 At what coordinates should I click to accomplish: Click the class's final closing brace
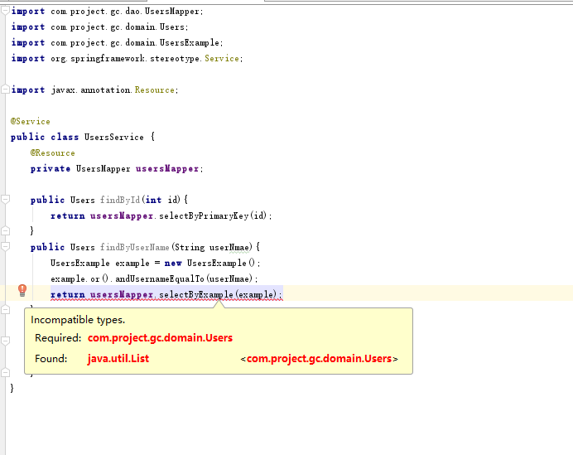coord(12,388)
